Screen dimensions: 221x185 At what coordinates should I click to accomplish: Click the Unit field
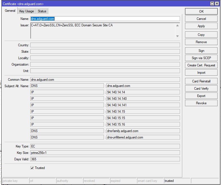[105, 71]
